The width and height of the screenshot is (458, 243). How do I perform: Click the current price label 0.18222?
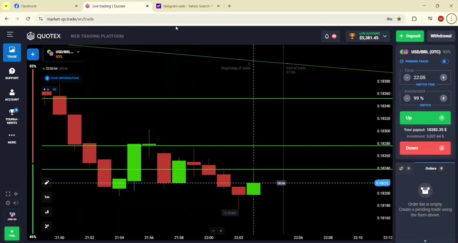click(x=382, y=183)
